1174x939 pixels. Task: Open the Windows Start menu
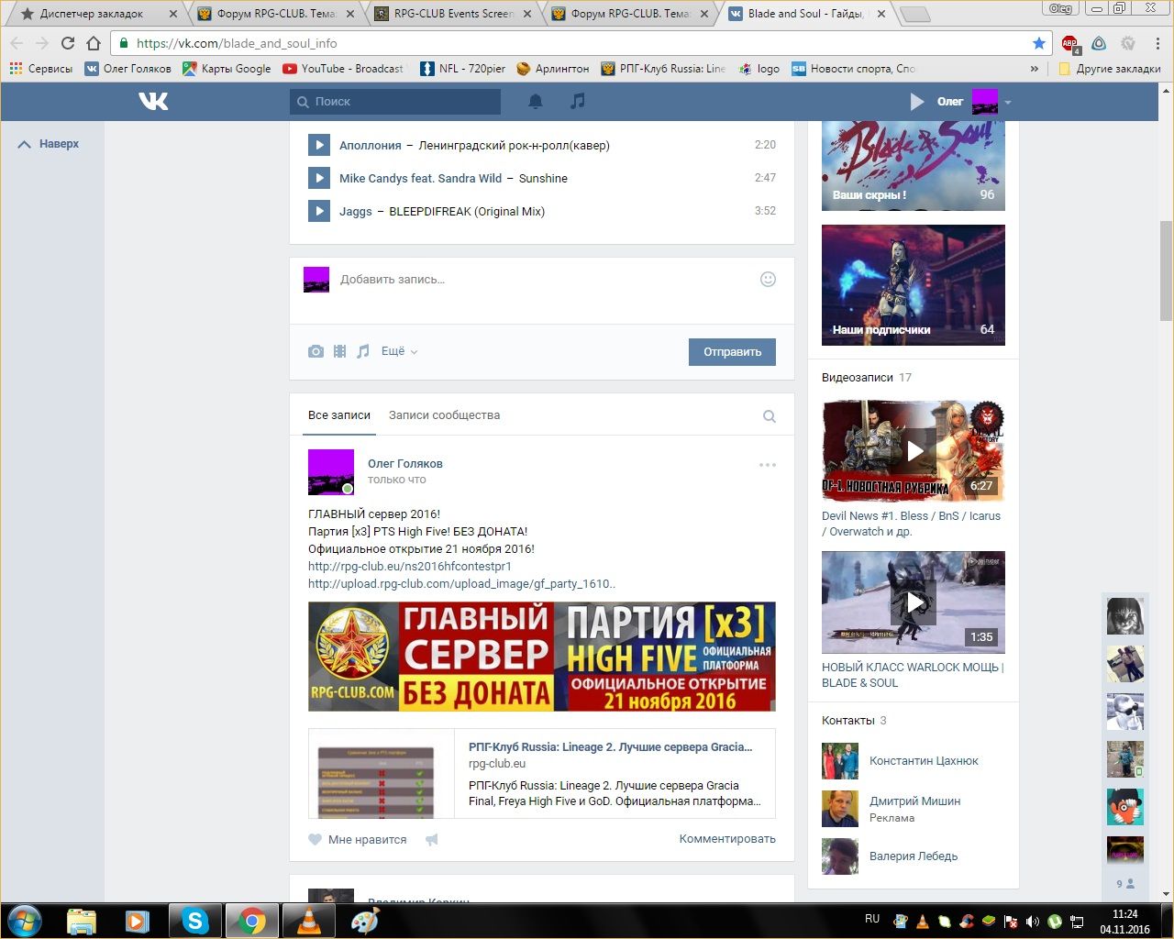click(x=25, y=920)
